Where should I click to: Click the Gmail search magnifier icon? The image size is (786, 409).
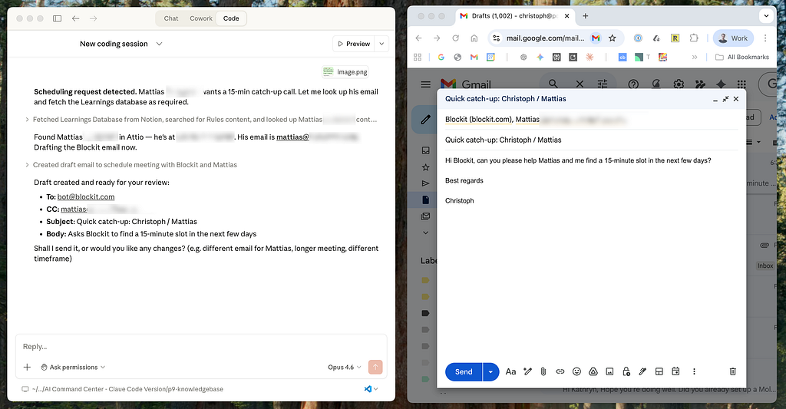(x=553, y=84)
